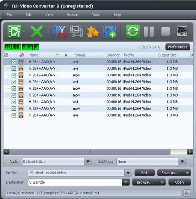Viewport: 196px width, 199px height.
Task: Open the Tools menu
Action: click(x=96, y=15)
